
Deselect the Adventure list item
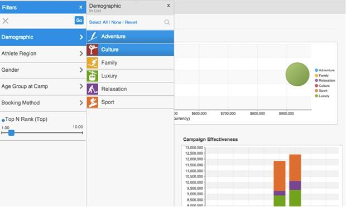(130, 37)
